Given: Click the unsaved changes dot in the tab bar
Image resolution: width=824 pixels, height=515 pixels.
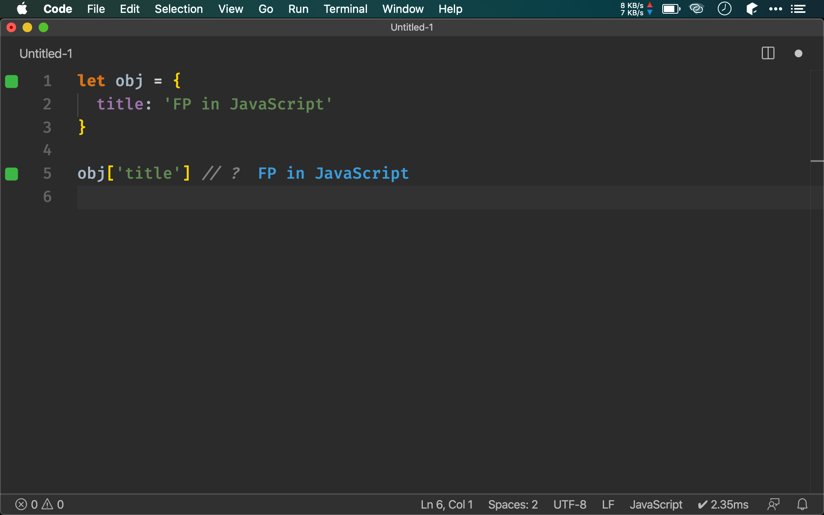Looking at the screenshot, I should click(x=798, y=54).
